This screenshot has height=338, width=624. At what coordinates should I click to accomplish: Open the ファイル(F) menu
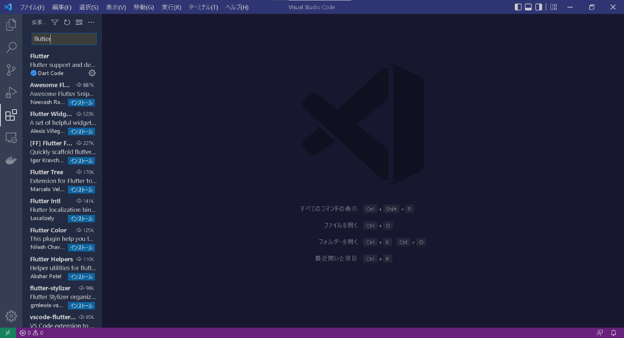point(32,7)
